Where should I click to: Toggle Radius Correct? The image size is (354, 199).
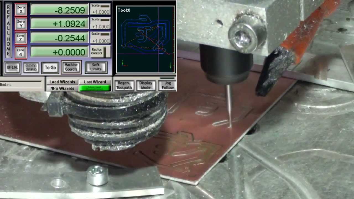tap(100, 51)
